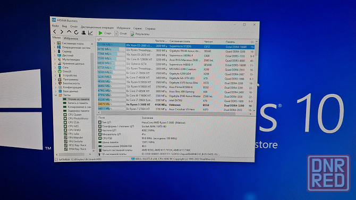
Task: Go back with the left arrow toolbar icon
Action: [x=55, y=32]
